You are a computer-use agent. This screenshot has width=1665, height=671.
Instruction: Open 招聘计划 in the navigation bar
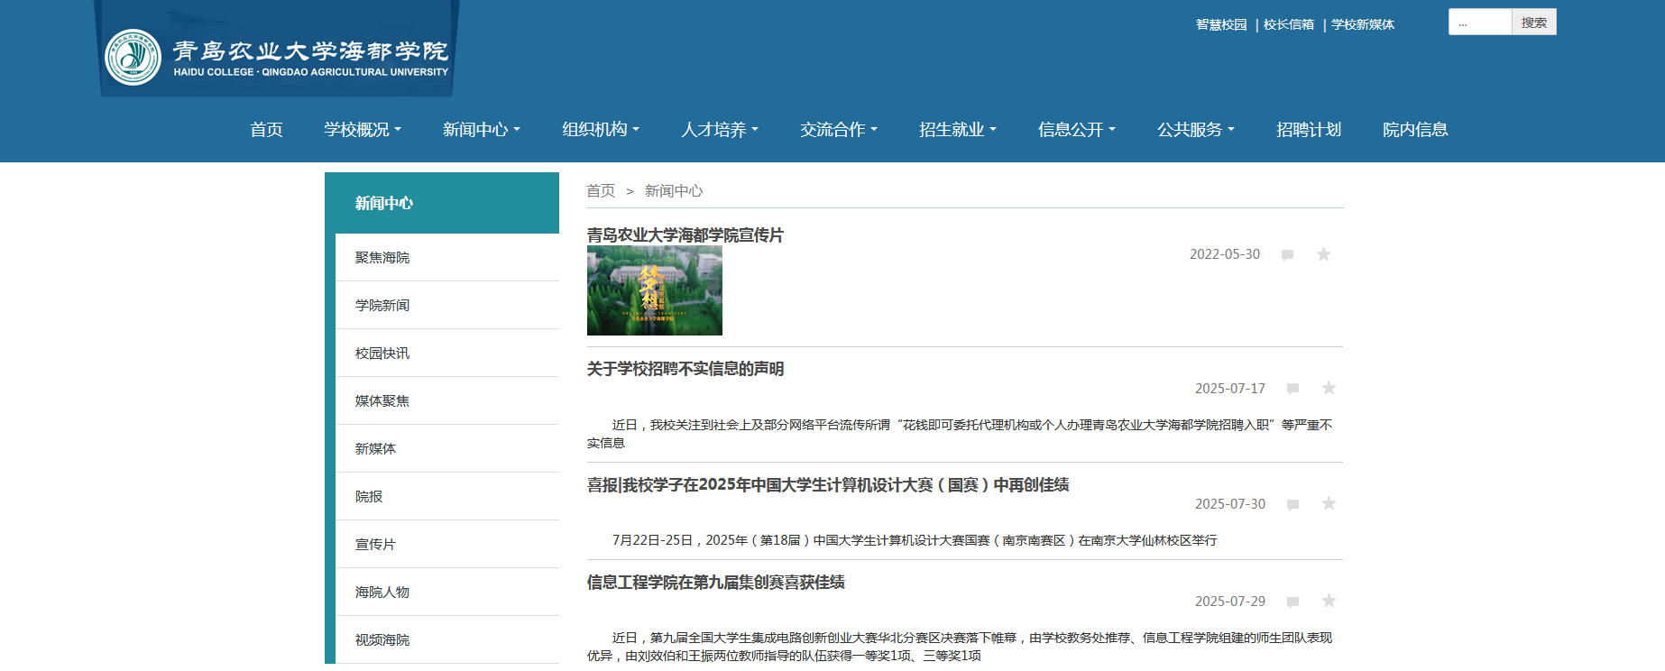[x=1308, y=130]
